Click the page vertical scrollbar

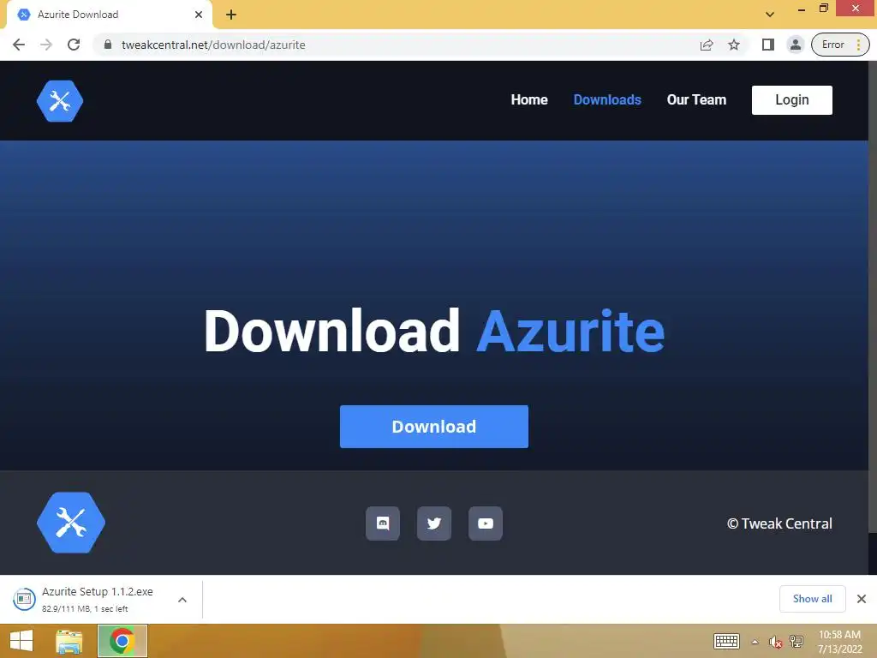(x=873, y=296)
